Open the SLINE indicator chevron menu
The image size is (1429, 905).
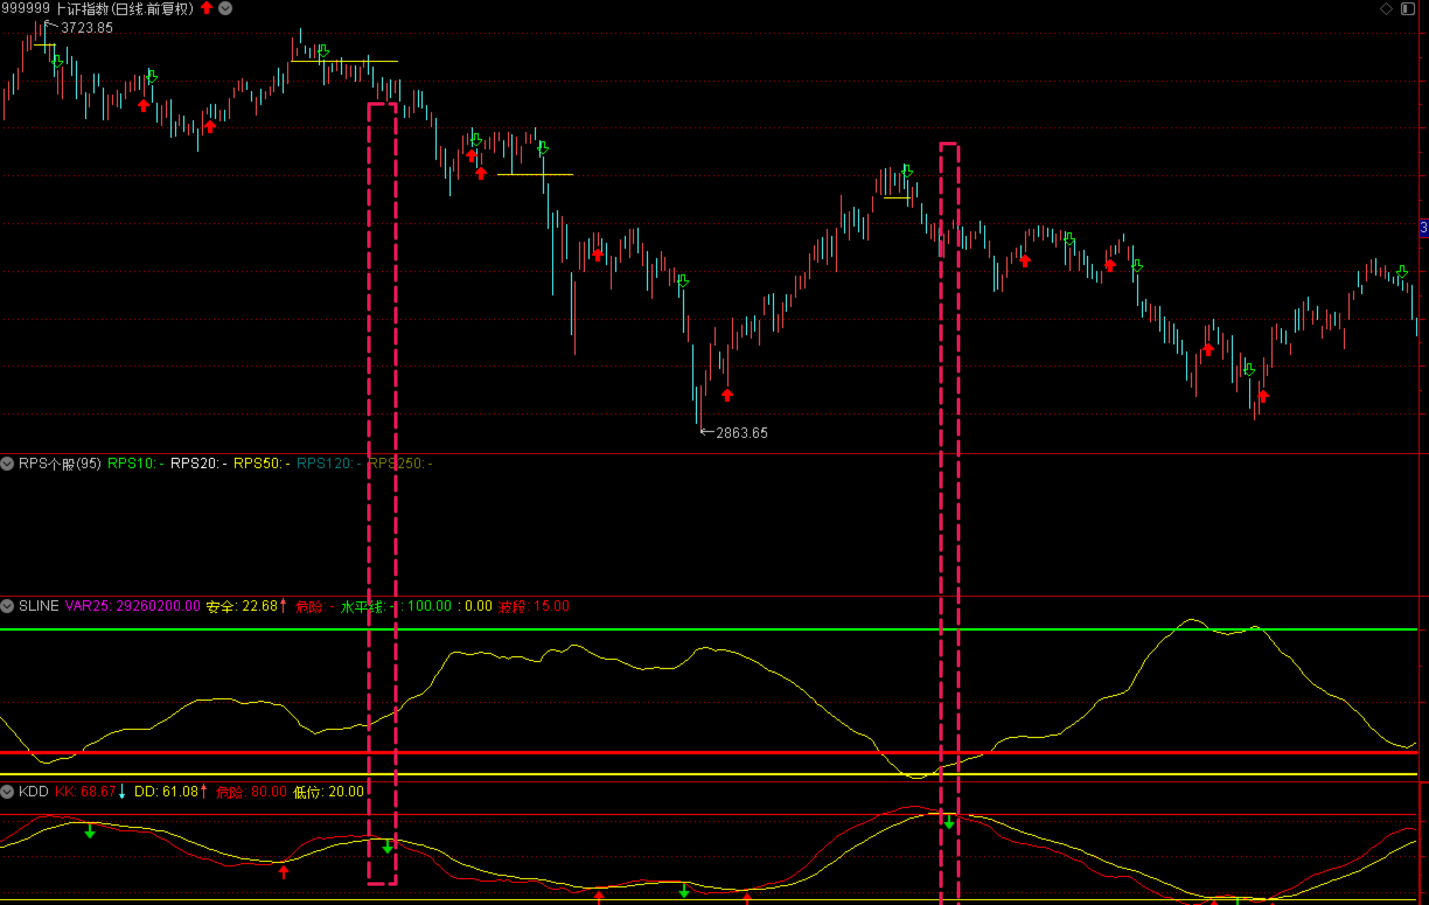(7, 606)
